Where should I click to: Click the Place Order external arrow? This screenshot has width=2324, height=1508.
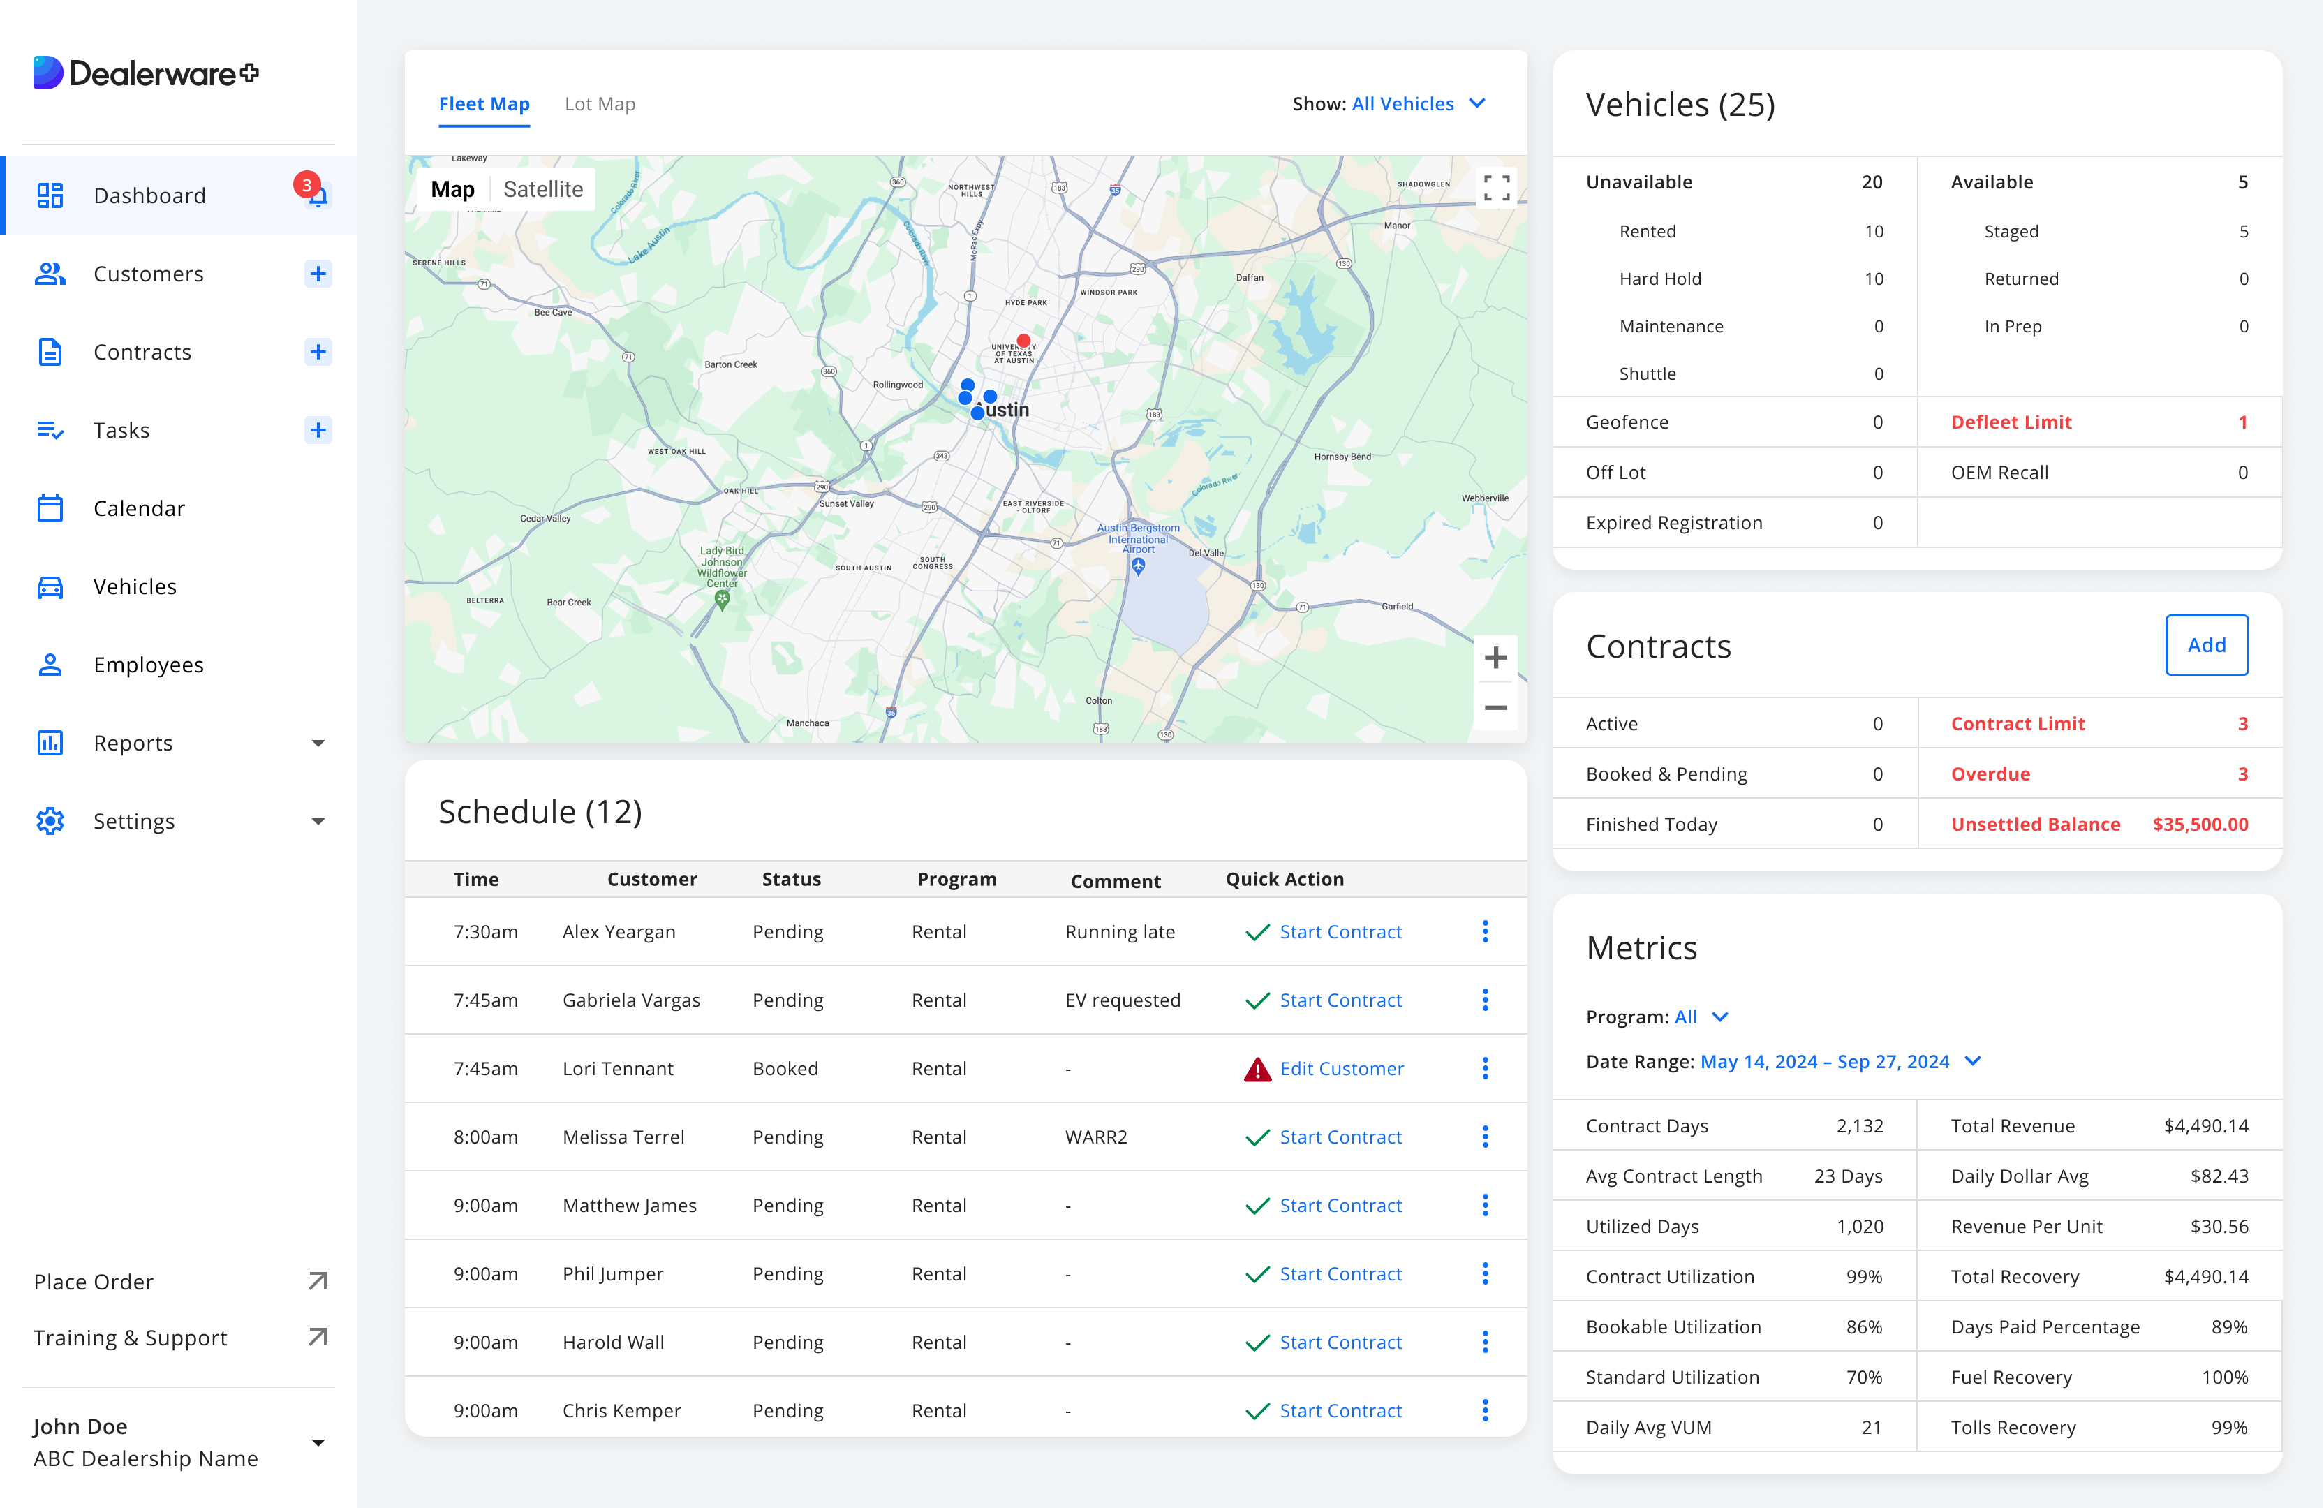coord(318,1281)
